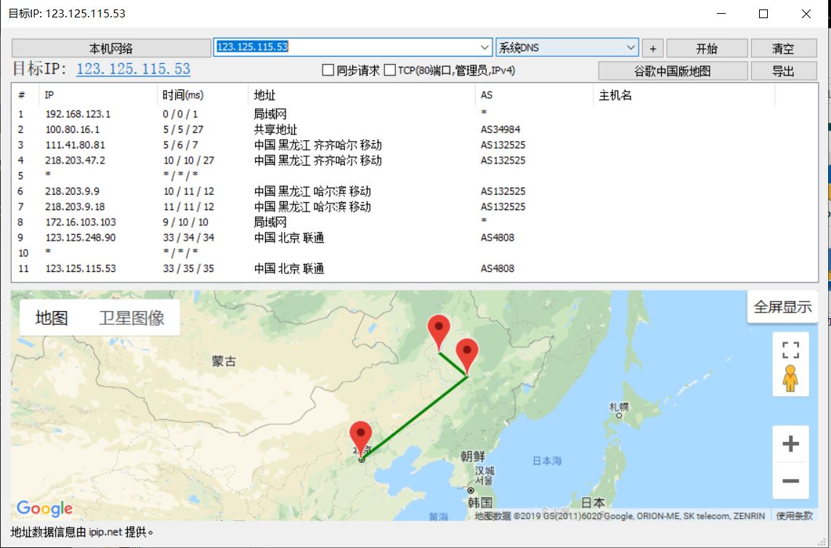This screenshot has width=831, height=548.
Task: Toggle the map fullscreen square icon
Action: coord(791,350)
